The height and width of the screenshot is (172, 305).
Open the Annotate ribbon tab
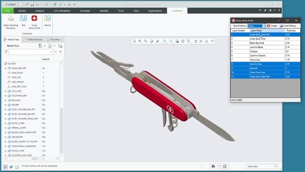(x=85, y=11)
